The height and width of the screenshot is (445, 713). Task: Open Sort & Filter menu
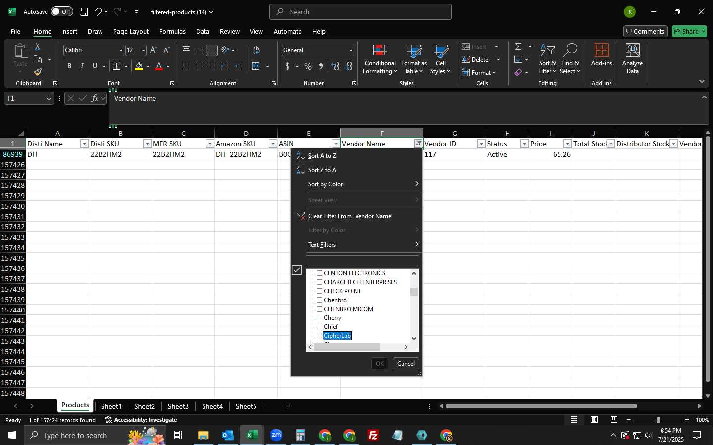tap(547, 59)
